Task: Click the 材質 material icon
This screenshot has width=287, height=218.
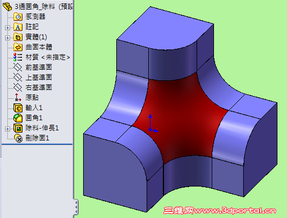Action: [18, 57]
